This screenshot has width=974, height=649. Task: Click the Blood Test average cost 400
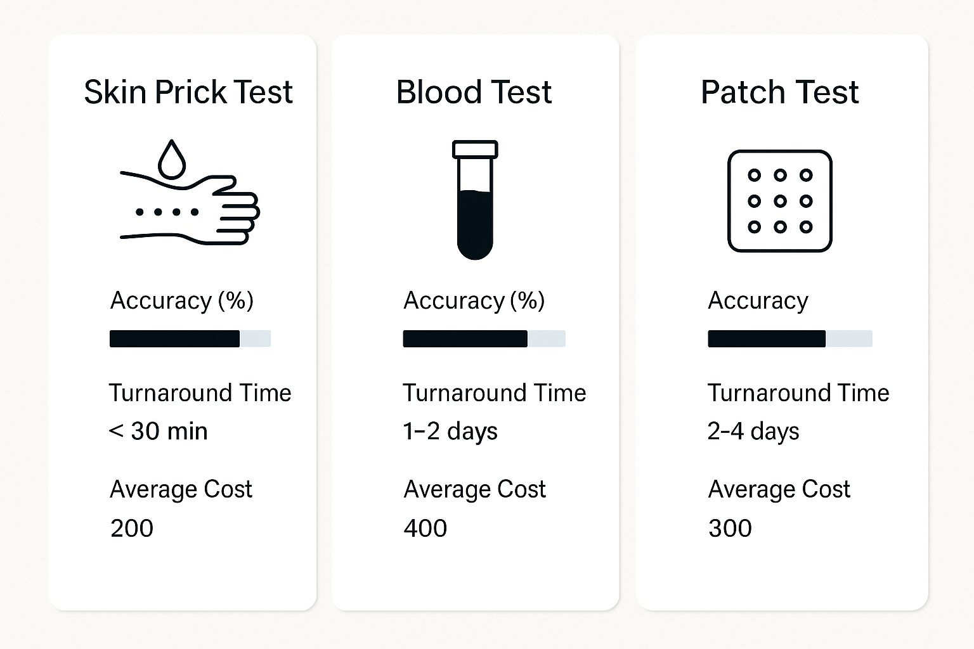tap(425, 528)
